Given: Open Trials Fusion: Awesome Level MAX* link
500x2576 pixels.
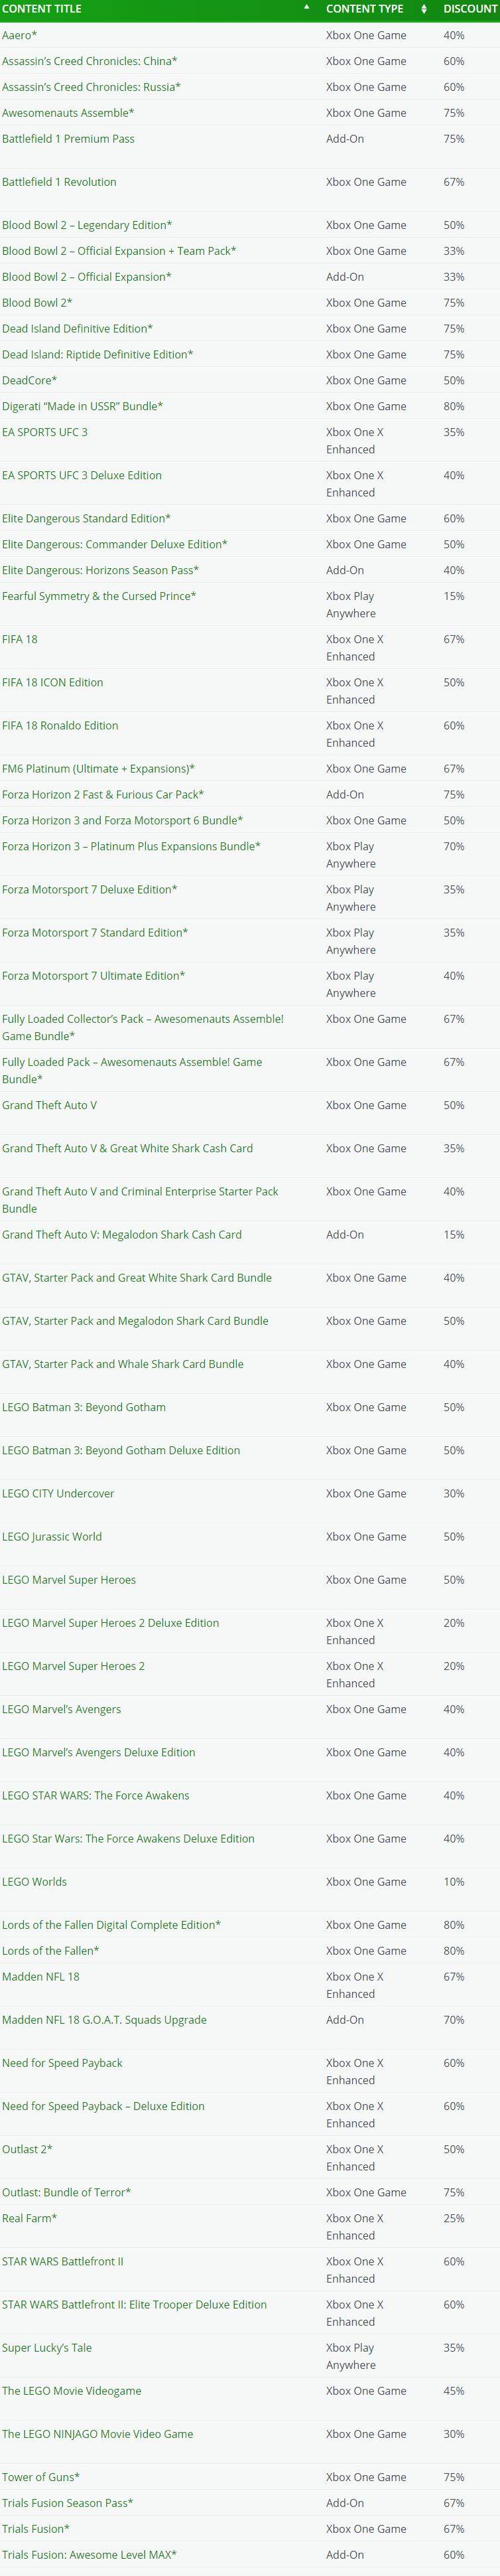Looking at the screenshot, I should (89, 2554).
